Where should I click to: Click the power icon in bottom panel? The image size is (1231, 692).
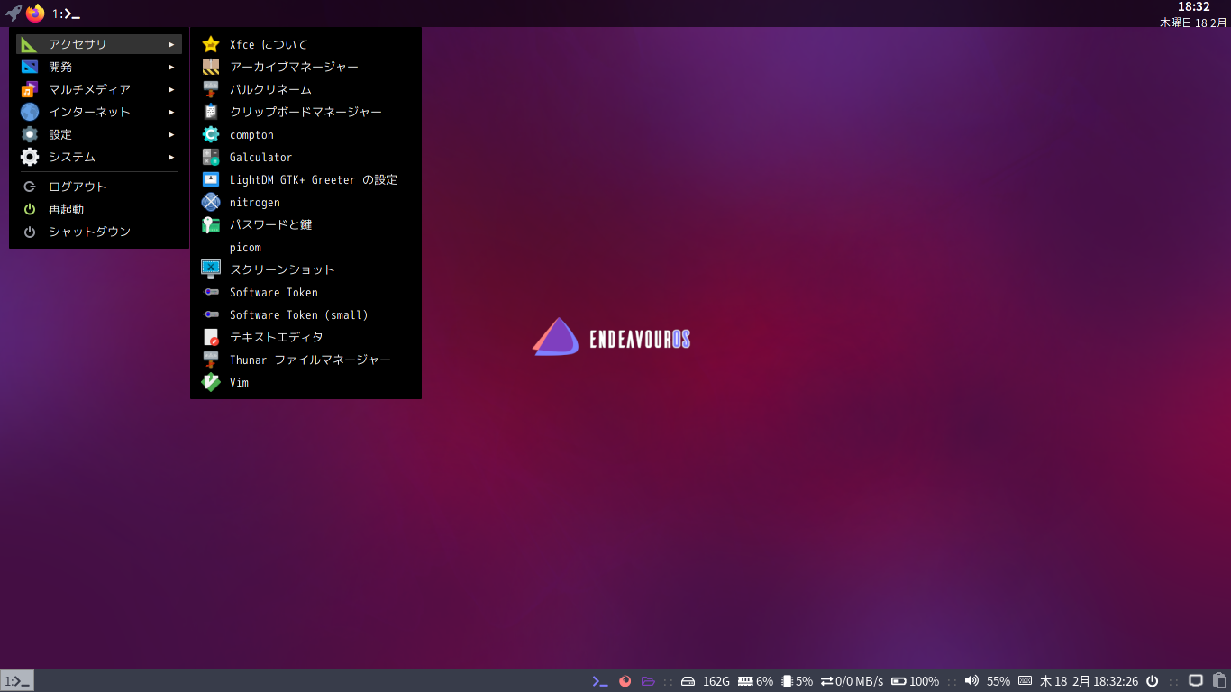click(1152, 681)
